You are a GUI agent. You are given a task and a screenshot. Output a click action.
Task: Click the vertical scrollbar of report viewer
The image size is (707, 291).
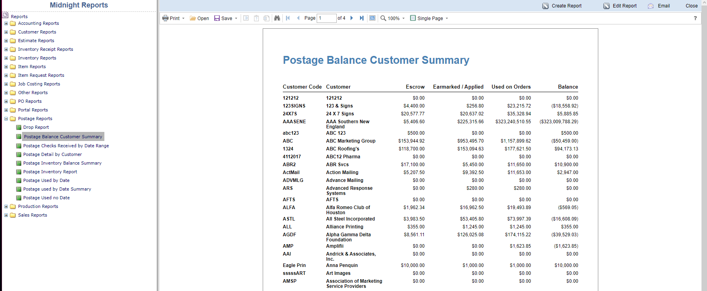[x=704, y=146]
